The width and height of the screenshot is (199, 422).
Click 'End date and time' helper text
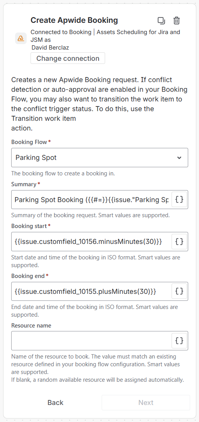coord(95,310)
